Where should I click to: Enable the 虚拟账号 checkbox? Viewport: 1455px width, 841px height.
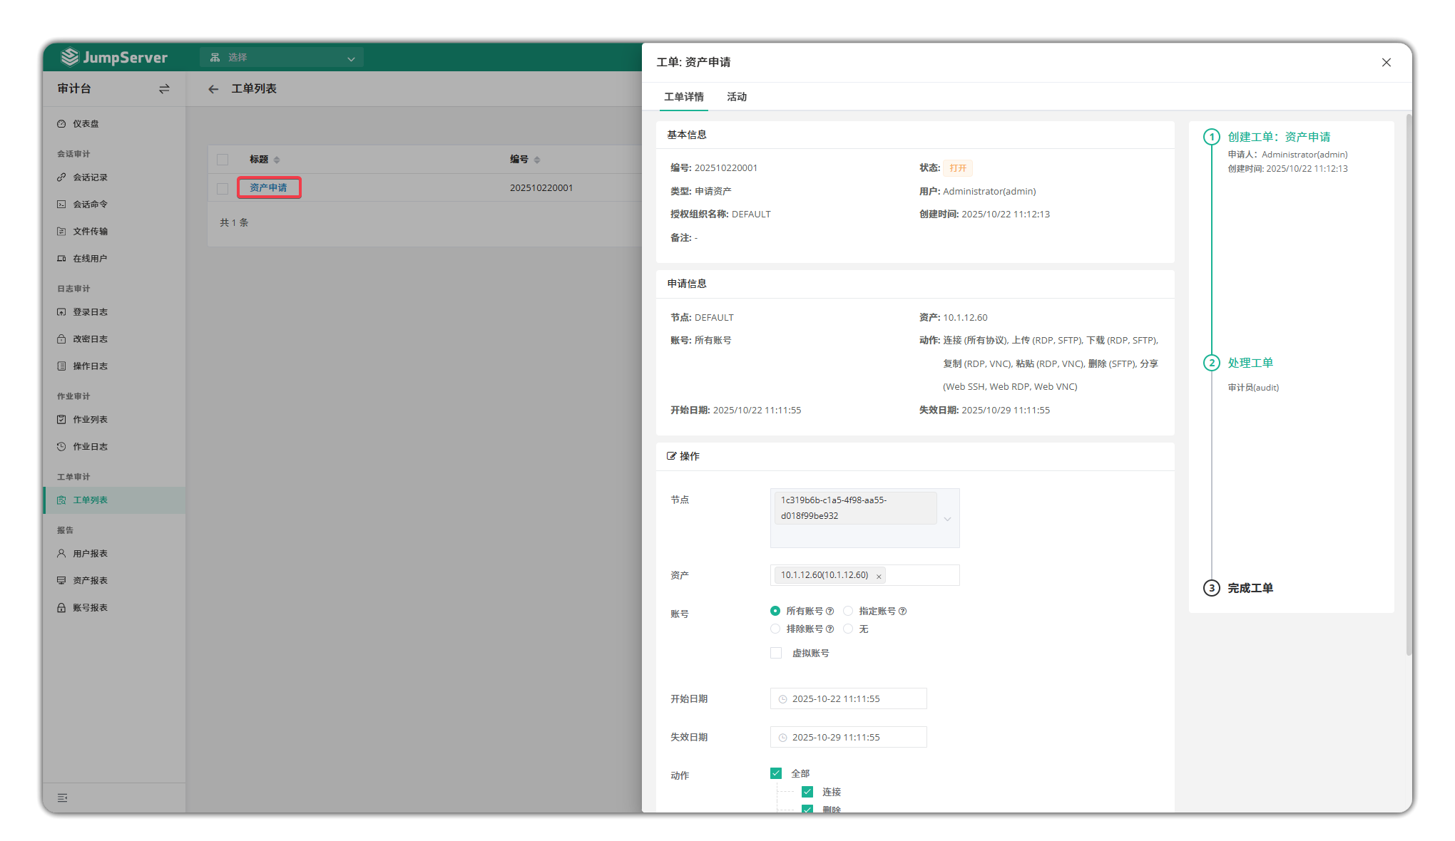pos(776,653)
